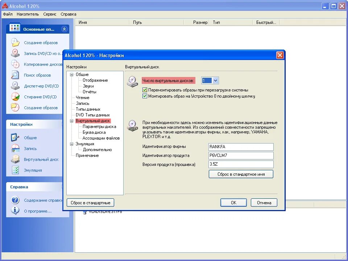
Task: Collapse the Эмуляция tree node
Action: click(72, 144)
